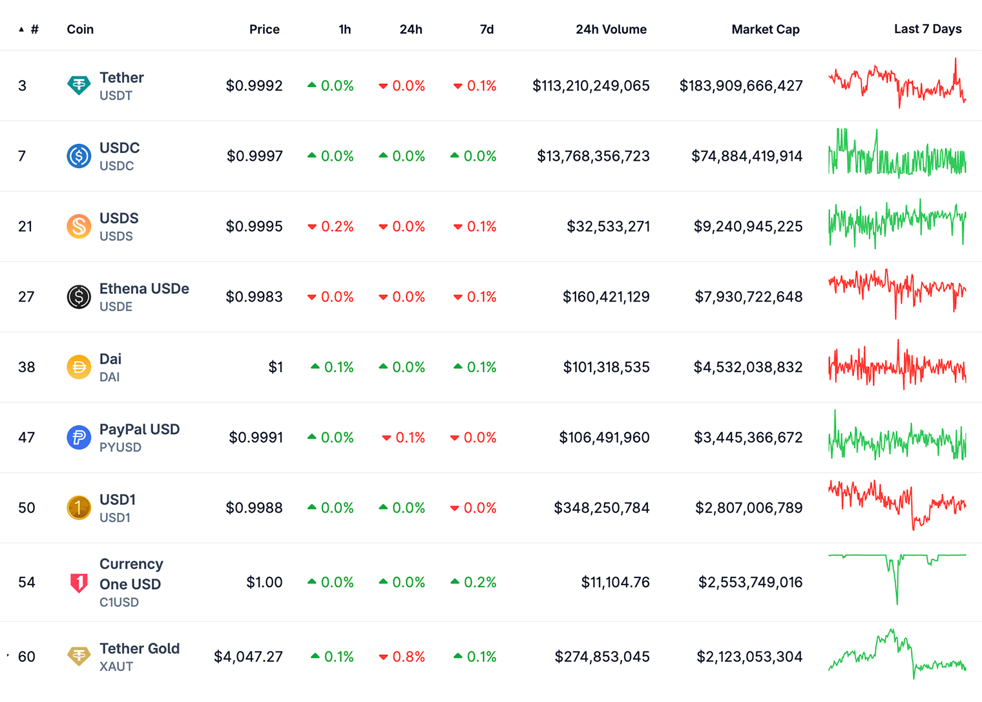This screenshot has width=982, height=702.
Task: Click the gold USD1 coin icon
Action: point(79,508)
